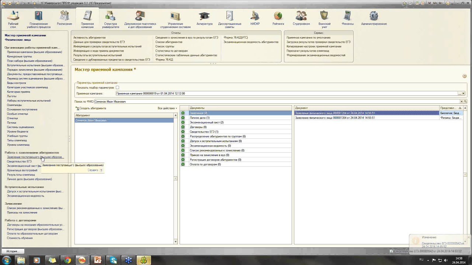Open Планирование учебного процесса section
Image resolution: width=472 pixels, height=265 pixels.
point(39,19)
